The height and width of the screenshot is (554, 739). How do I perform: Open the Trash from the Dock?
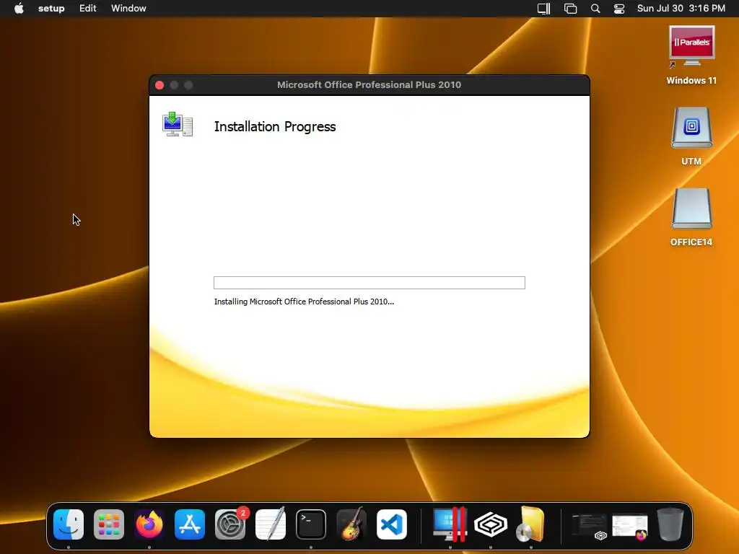point(670,524)
